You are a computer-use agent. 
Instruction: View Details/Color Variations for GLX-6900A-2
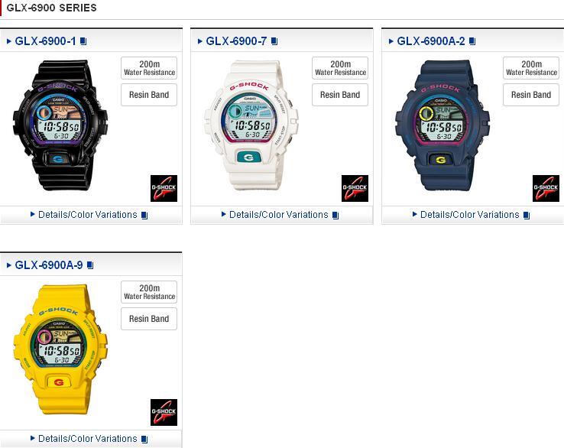coord(470,215)
